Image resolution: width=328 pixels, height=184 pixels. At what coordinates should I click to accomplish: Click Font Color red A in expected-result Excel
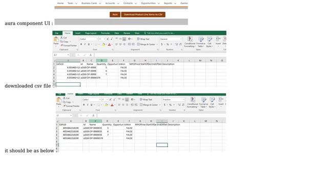tap(112, 105)
